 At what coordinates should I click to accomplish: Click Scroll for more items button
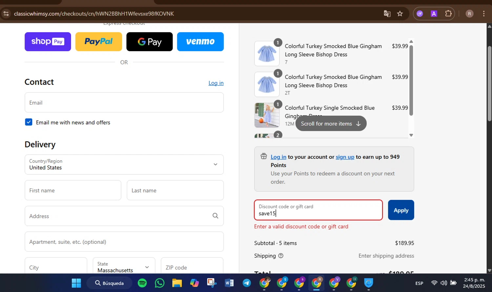[331, 124]
